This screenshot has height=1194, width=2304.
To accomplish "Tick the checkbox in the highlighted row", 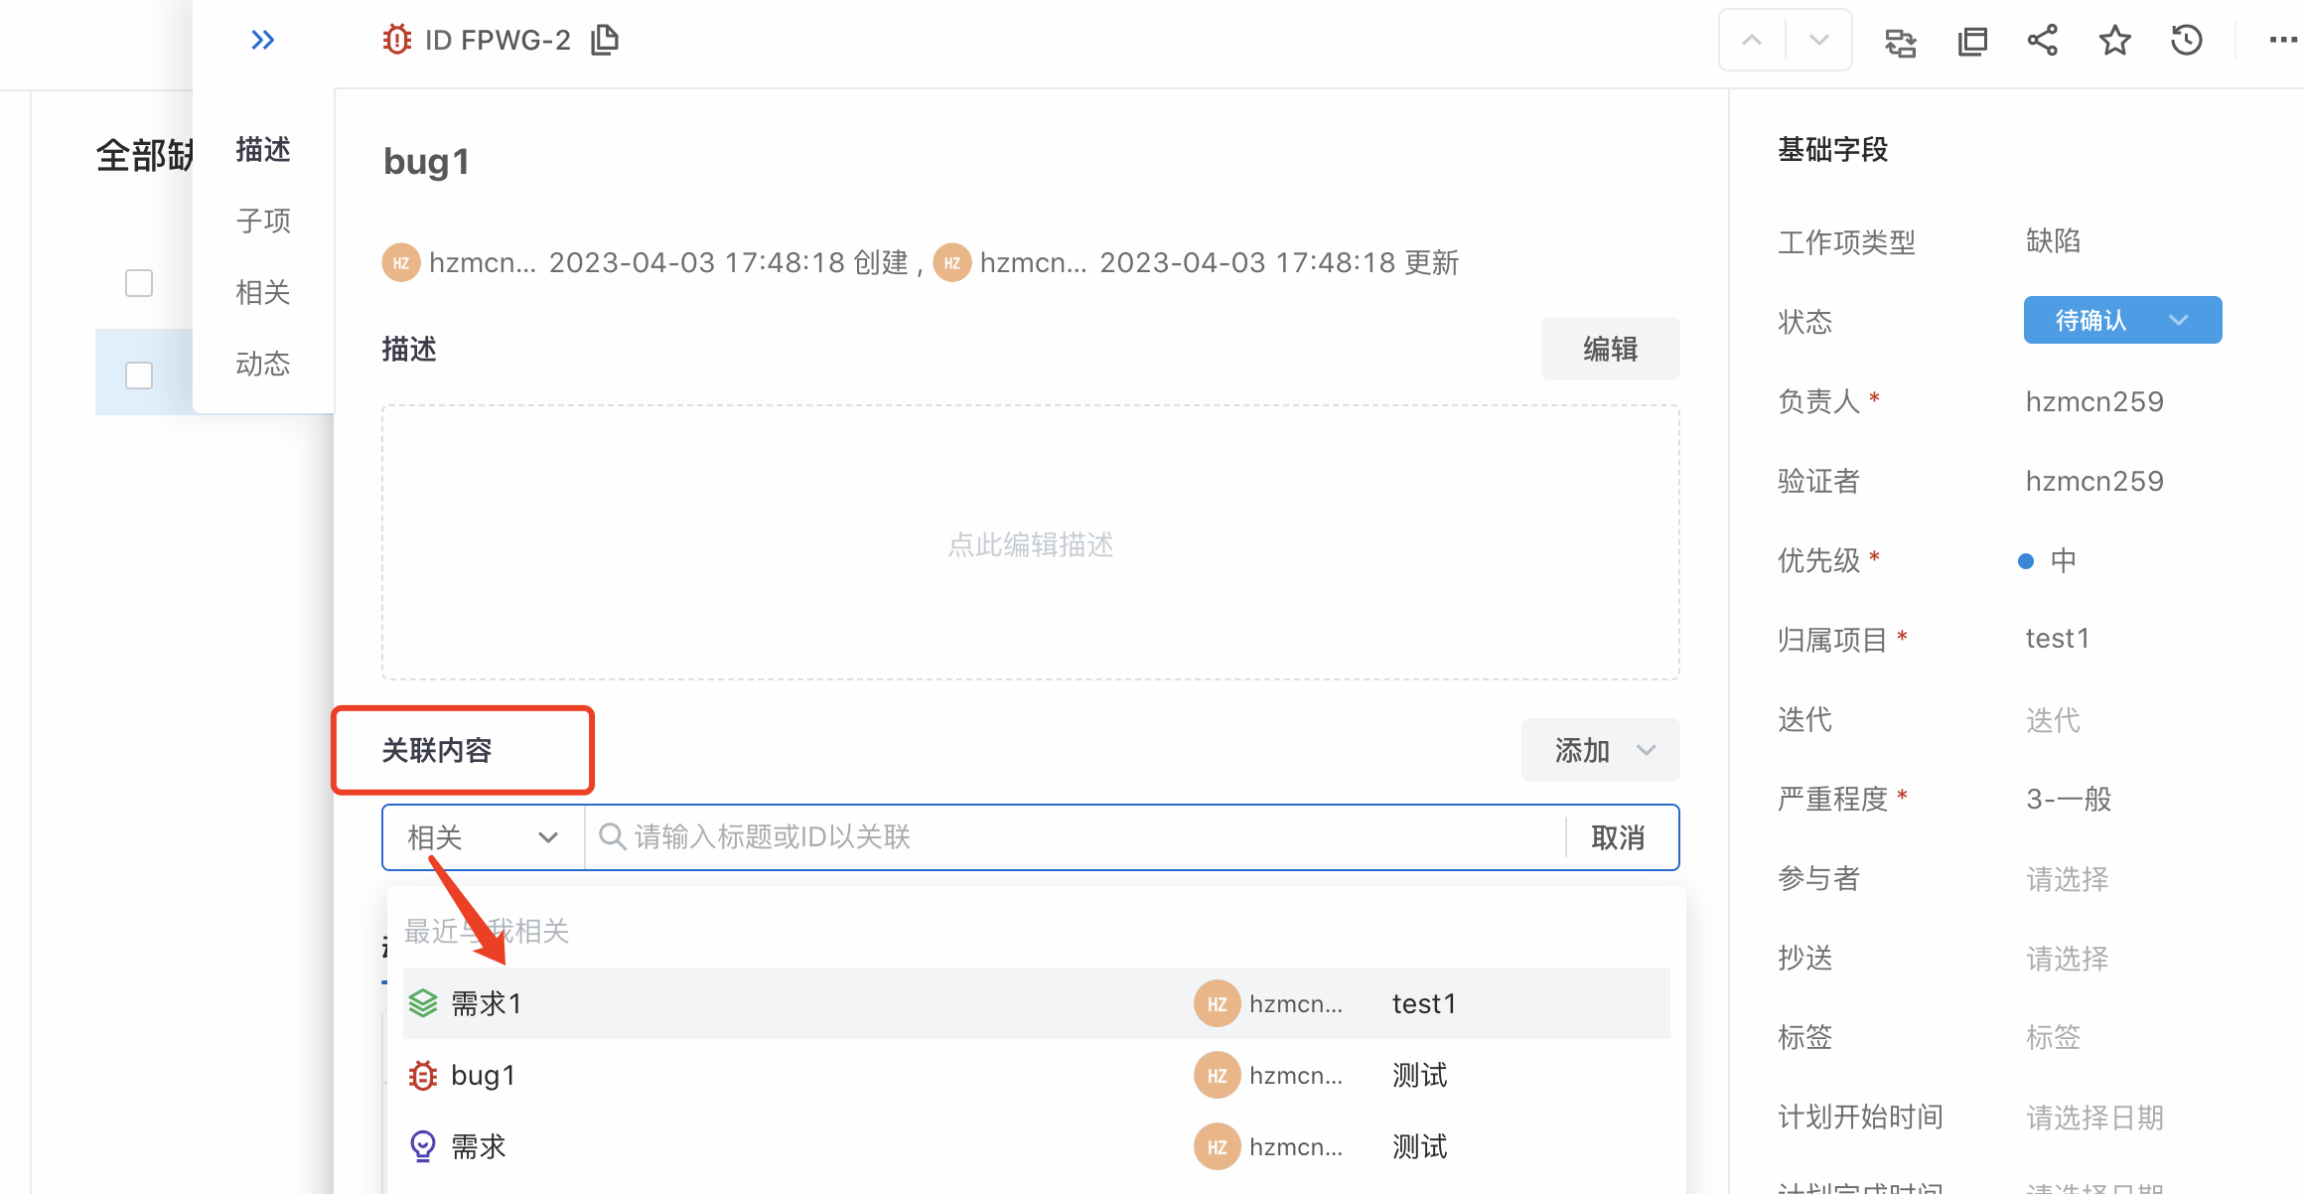I will pyautogui.click(x=139, y=375).
